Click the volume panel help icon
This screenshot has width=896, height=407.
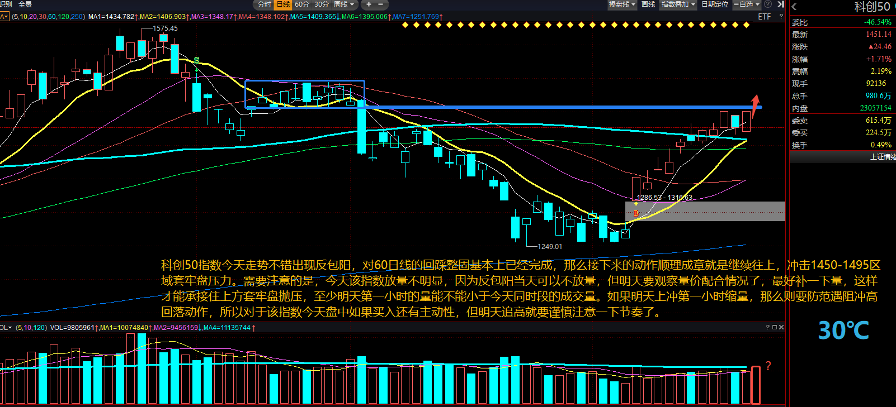(768, 328)
